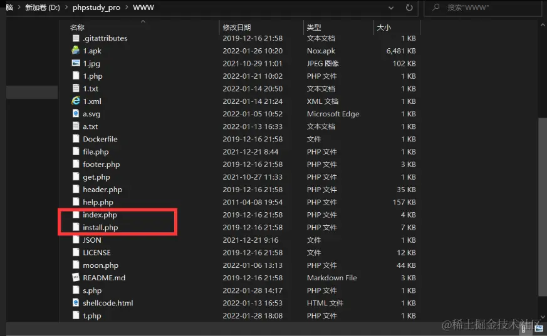Click the search magnifier icon
547x336 pixels.
click(436, 8)
